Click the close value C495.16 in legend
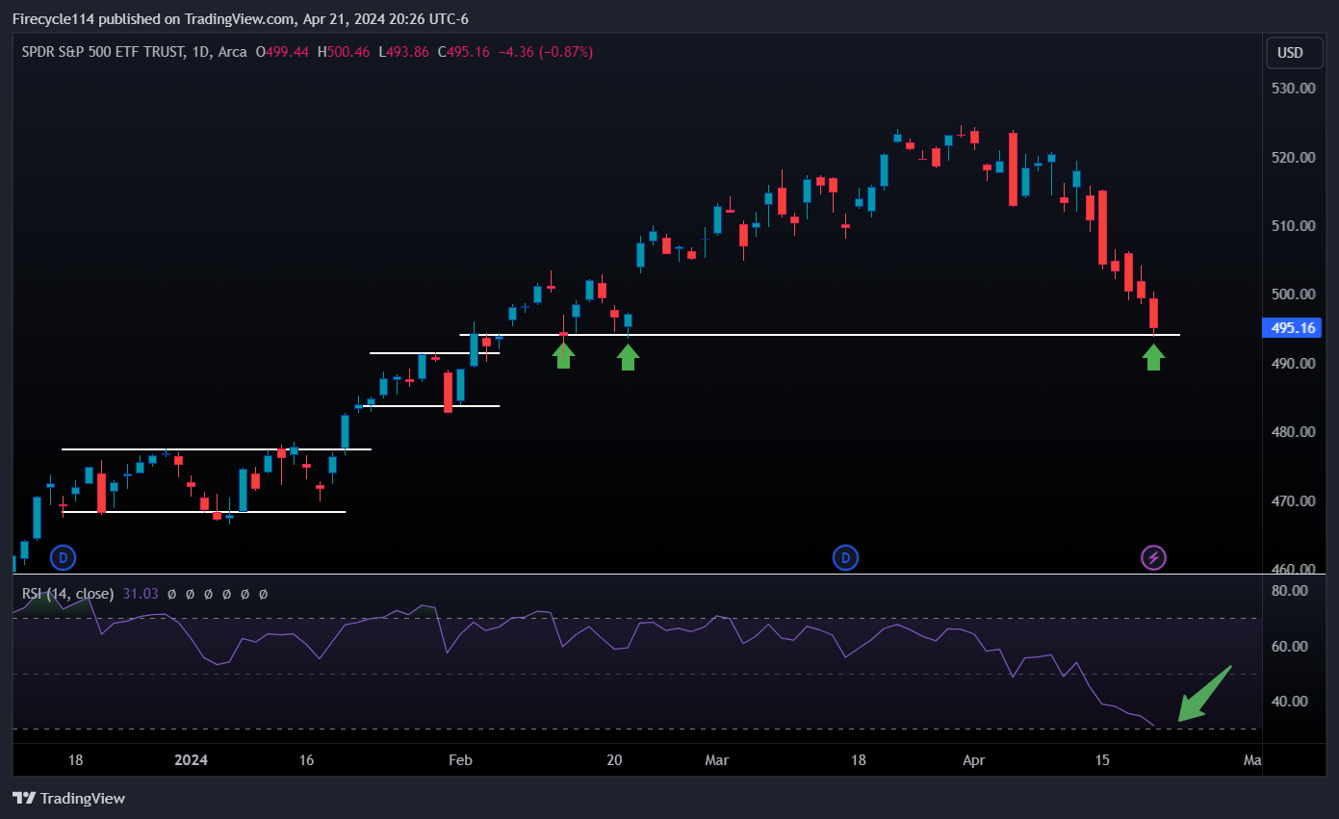1339x819 pixels. (464, 52)
